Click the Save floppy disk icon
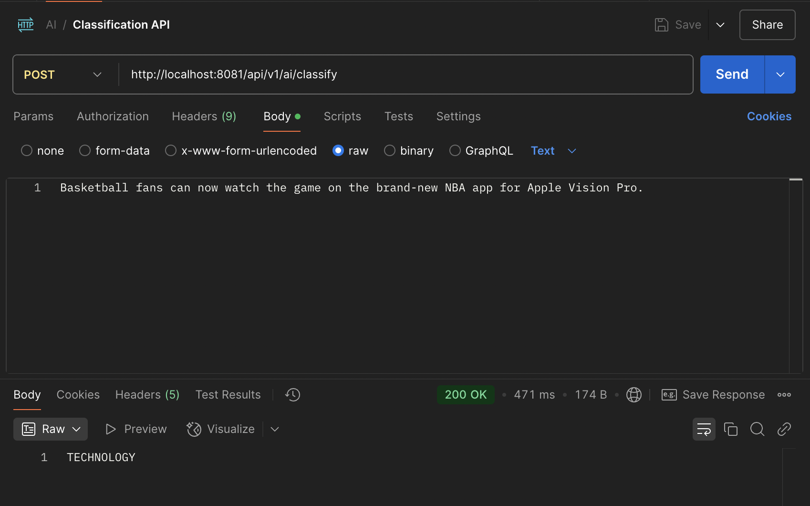The width and height of the screenshot is (810, 506). click(661, 25)
